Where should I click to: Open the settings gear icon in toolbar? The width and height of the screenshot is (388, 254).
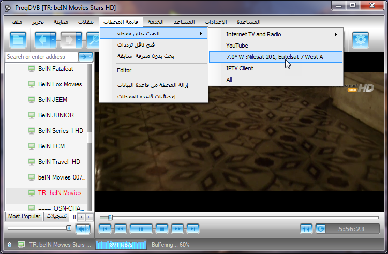pos(360,40)
